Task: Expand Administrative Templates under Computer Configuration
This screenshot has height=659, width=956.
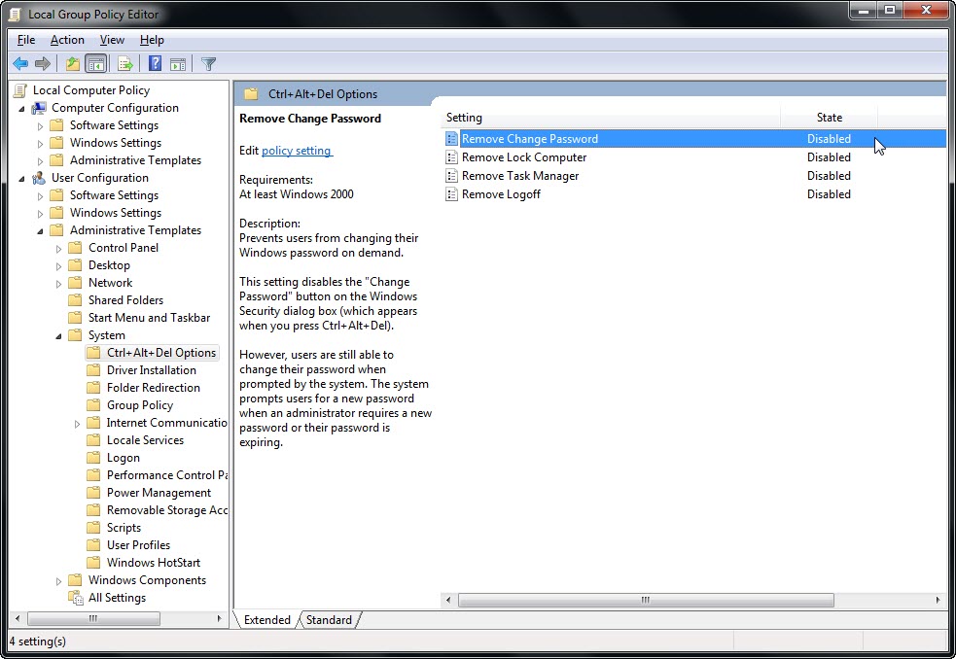Action: [x=40, y=161]
